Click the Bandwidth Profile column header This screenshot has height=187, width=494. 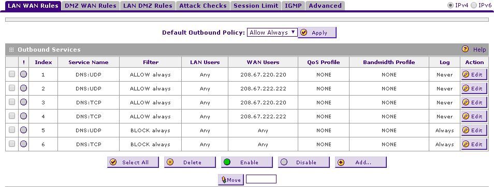point(389,62)
